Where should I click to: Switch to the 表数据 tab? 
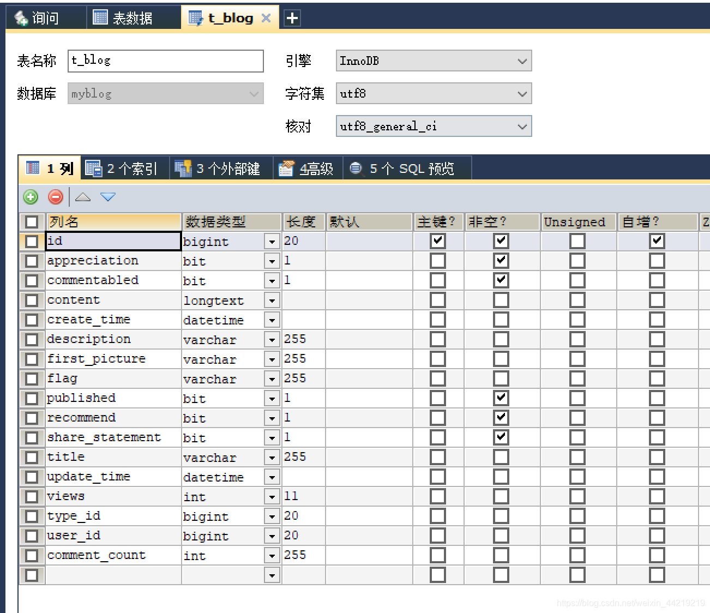click(134, 18)
